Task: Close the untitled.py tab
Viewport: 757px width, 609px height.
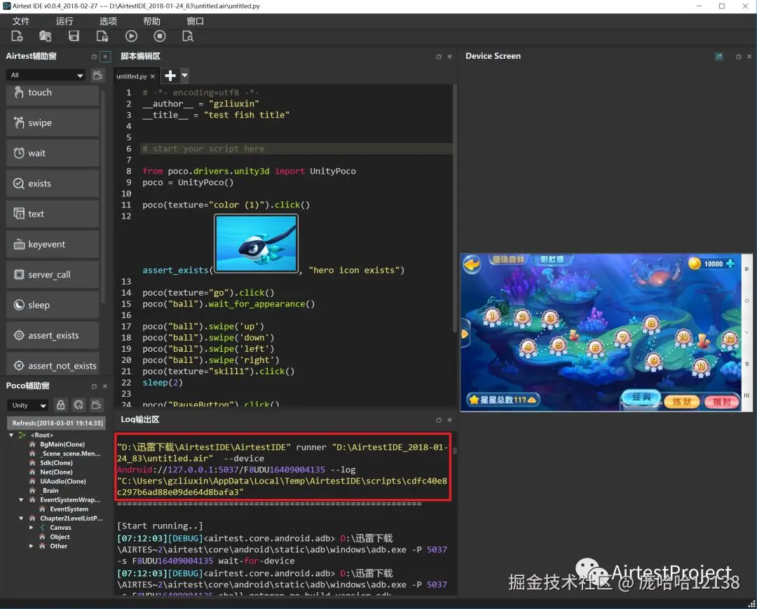Action: (x=153, y=76)
